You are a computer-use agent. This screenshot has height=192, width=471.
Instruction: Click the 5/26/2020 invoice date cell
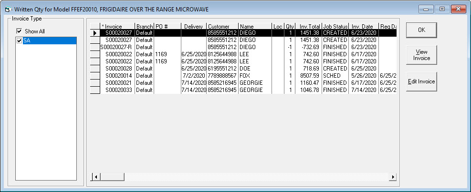click(x=364, y=76)
